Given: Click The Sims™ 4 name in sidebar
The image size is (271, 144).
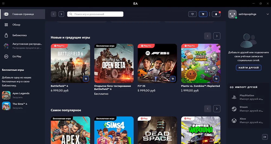Looking at the screenshot, I should pos(20,104).
